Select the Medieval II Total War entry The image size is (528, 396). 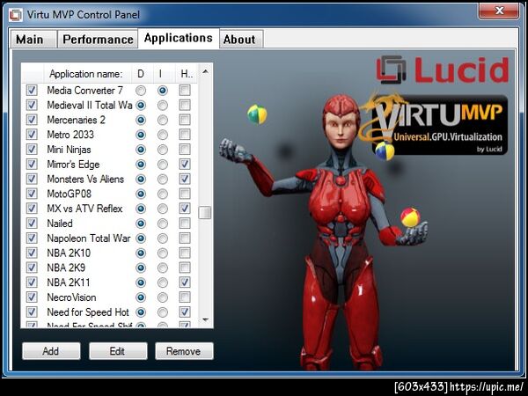(90, 105)
